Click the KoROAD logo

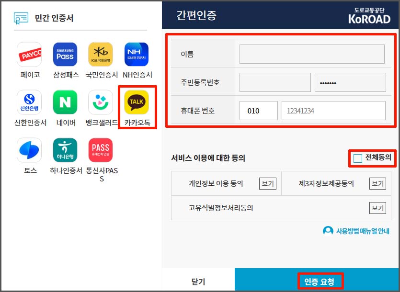pos(369,16)
